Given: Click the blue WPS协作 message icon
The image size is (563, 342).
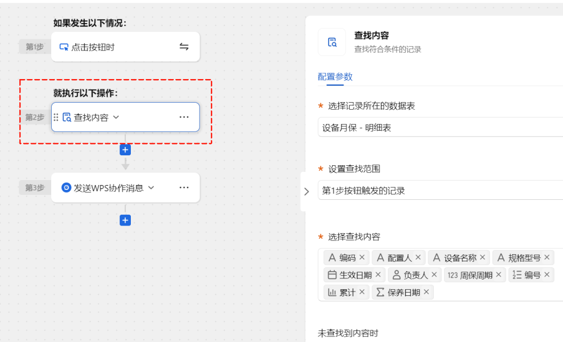Looking at the screenshot, I should coord(66,188).
